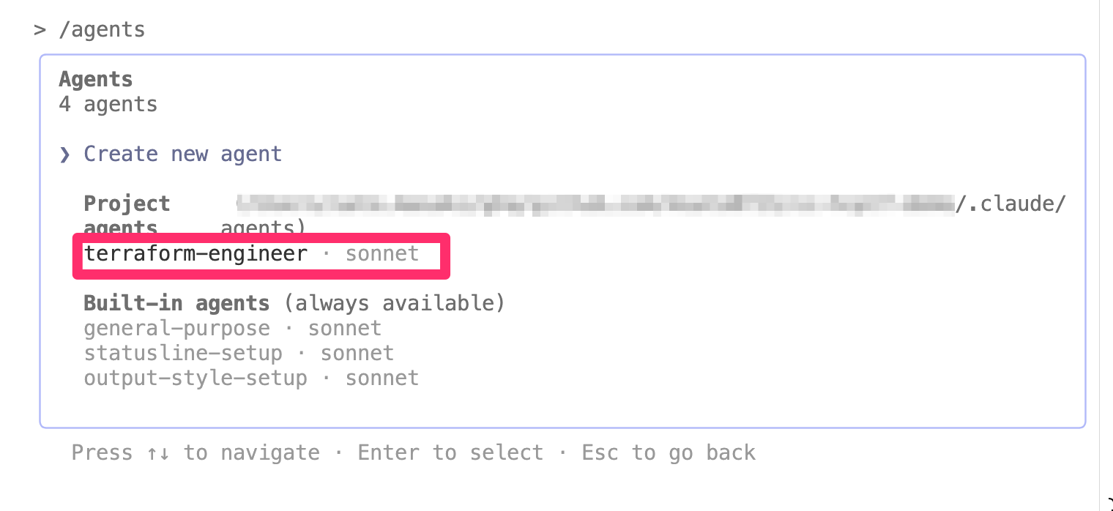Viewport: 1113px width, 511px height.
Task: Click the 4 agents count text
Action: click(x=108, y=105)
